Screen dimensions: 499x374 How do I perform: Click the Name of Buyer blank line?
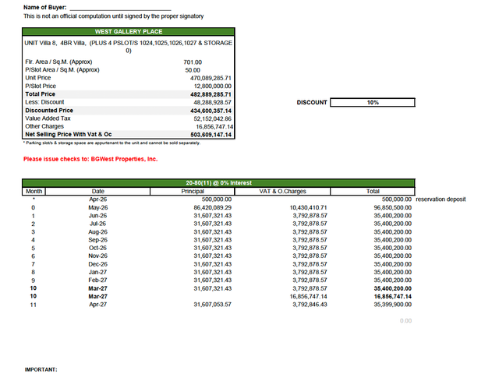tap(120, 8)
